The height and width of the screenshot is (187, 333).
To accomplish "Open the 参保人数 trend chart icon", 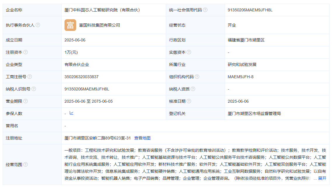I will coord(72,113).
